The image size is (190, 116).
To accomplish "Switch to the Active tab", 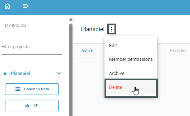I will pyautogui.click(x=87, y=50).
